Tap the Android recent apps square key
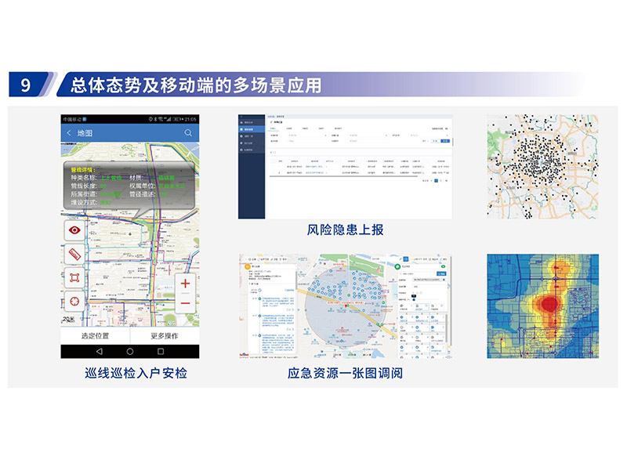 pos(161,351)
